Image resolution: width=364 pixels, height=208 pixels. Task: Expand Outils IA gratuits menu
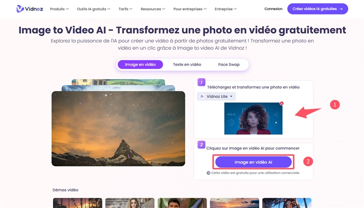point(94,9)
